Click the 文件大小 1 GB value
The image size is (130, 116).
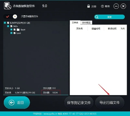(17, 88)
